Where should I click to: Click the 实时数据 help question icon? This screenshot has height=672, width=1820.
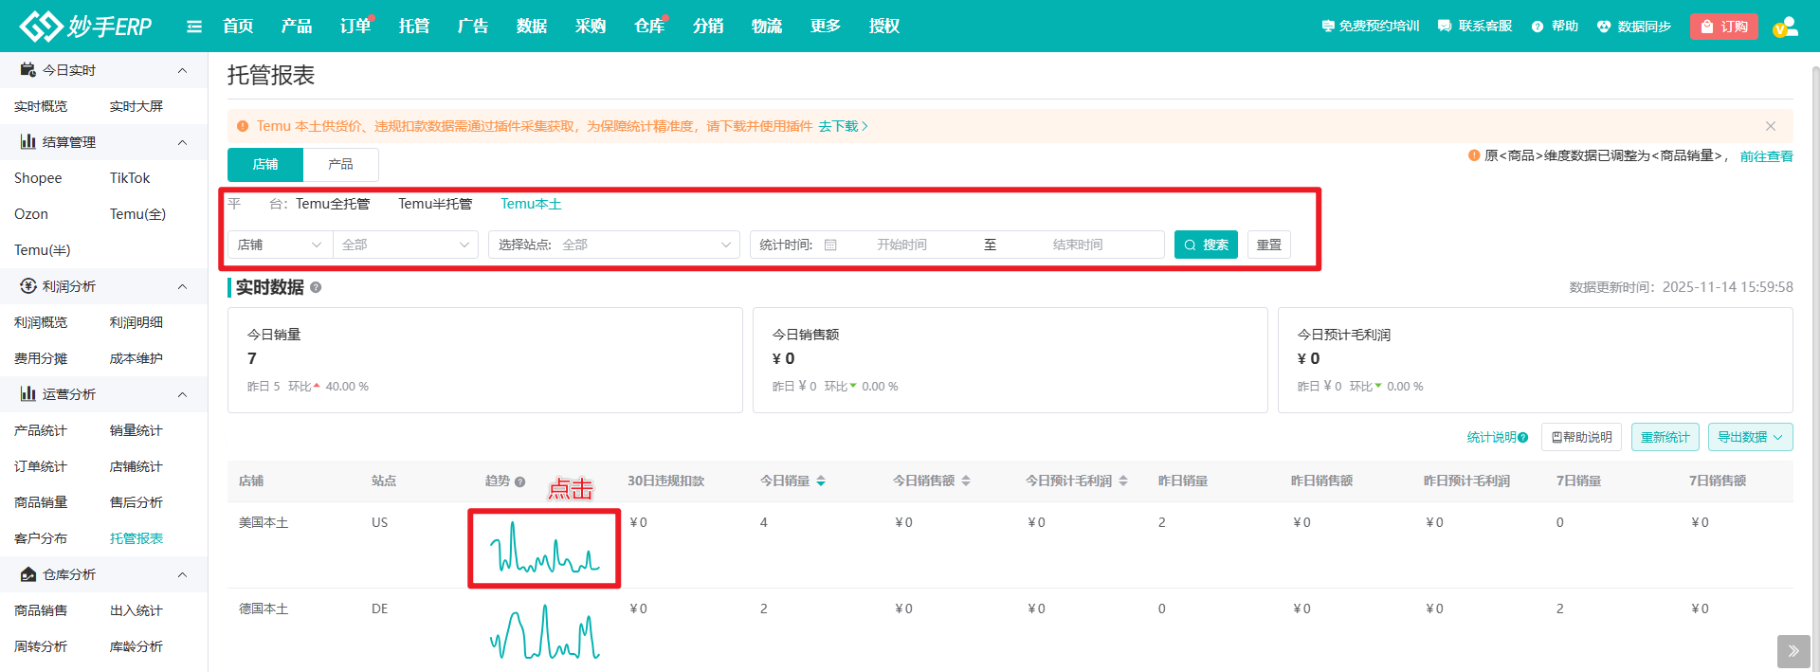click(x=316, y=287)
